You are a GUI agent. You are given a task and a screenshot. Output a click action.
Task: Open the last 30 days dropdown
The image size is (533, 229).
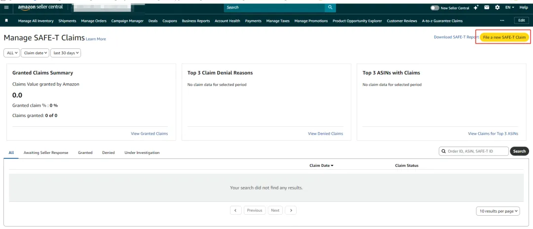[x=66, y=53]
